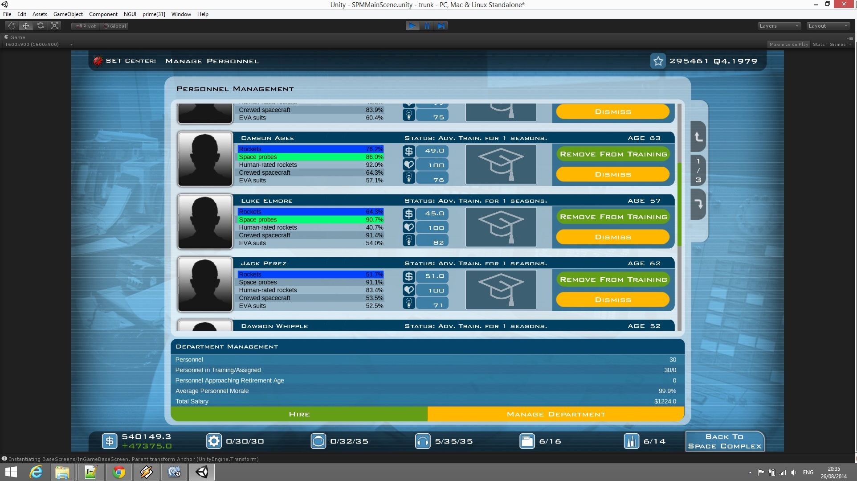Click the green Hire button
857x481 pixels.
(299, 414)
